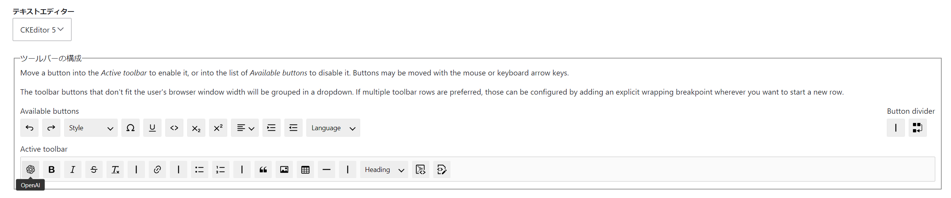Open the CKEditor 5 text editor dropdown
The width and height of the screenshot is (951, 198).
click(42, 29)
